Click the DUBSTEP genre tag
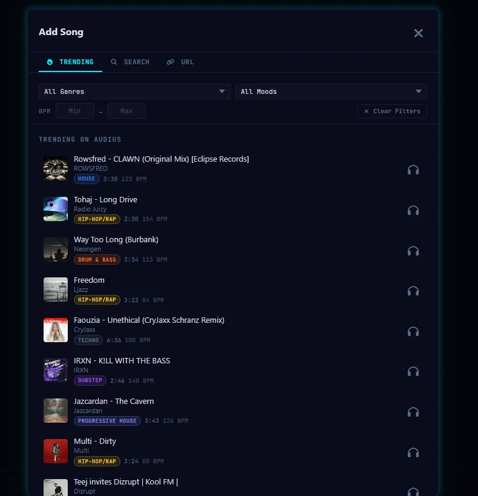 (90, 380)
